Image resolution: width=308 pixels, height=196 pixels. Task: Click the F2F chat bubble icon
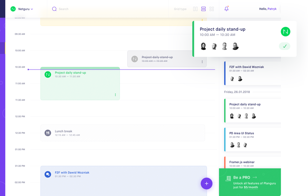click(x=48, y=174)
